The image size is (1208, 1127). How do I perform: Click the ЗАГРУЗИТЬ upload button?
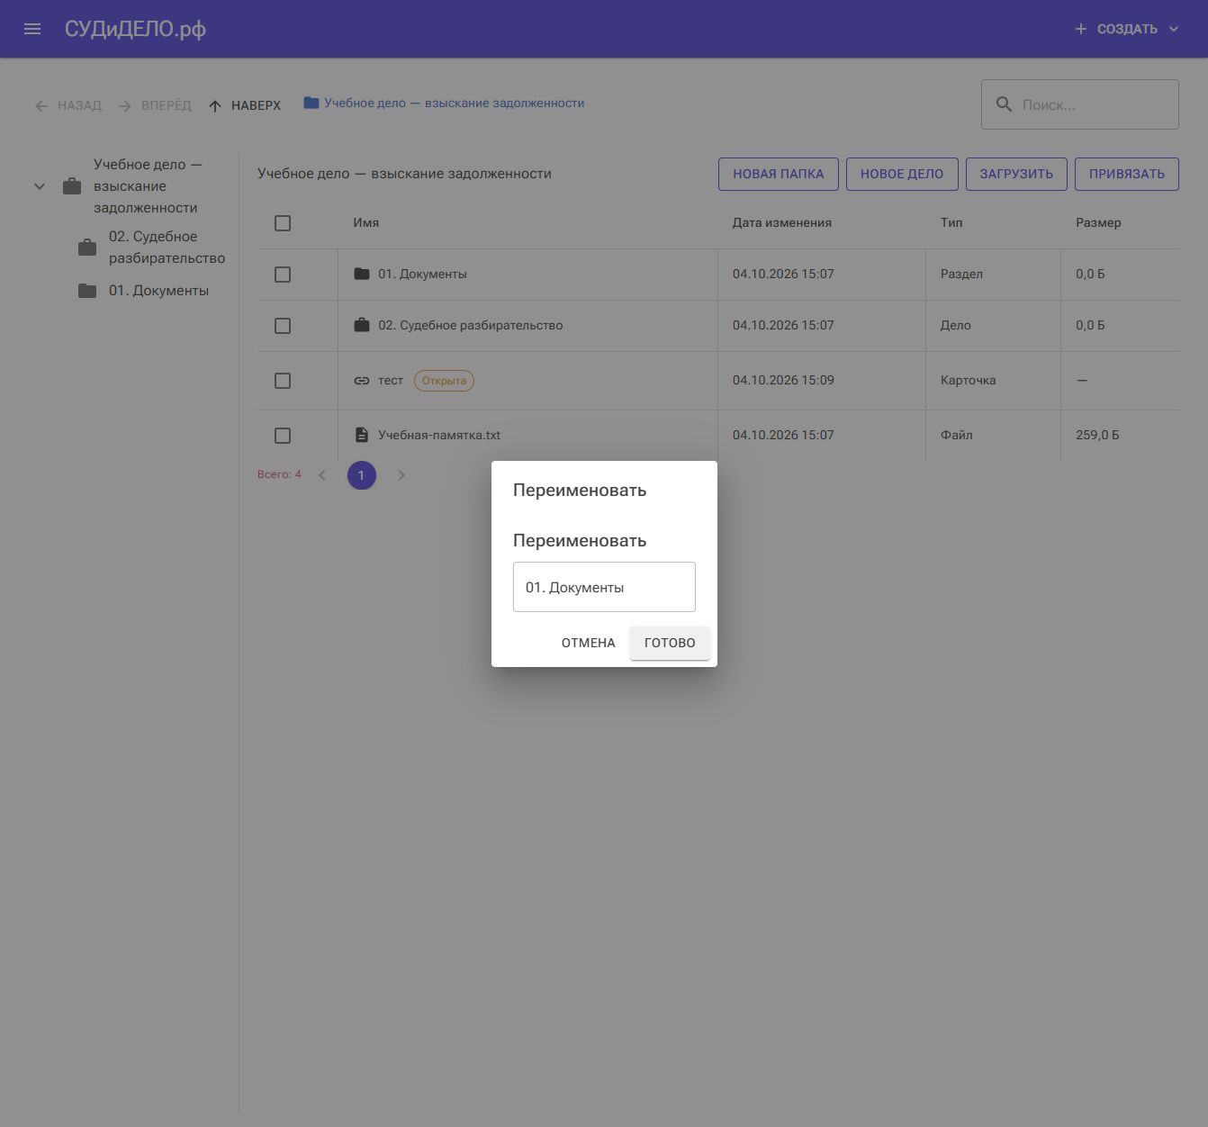pyautogui.click(x=1016, y=174)
